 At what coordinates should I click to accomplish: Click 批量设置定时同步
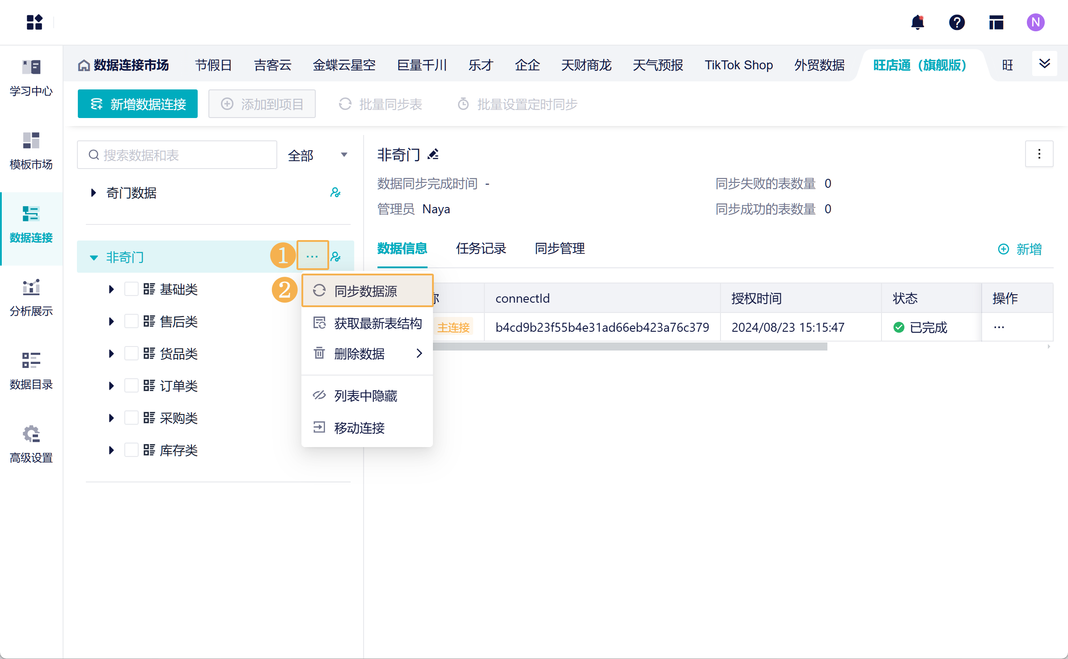(x=517, y=104)
